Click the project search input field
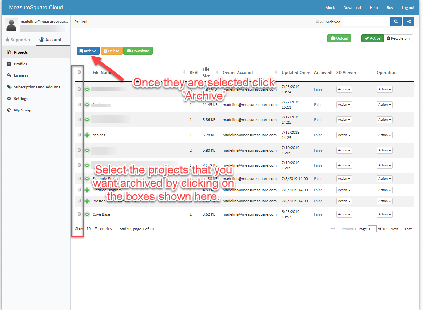Screen dimensions: 423x310 pos(366,22)
